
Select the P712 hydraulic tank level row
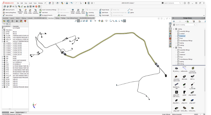15,74
